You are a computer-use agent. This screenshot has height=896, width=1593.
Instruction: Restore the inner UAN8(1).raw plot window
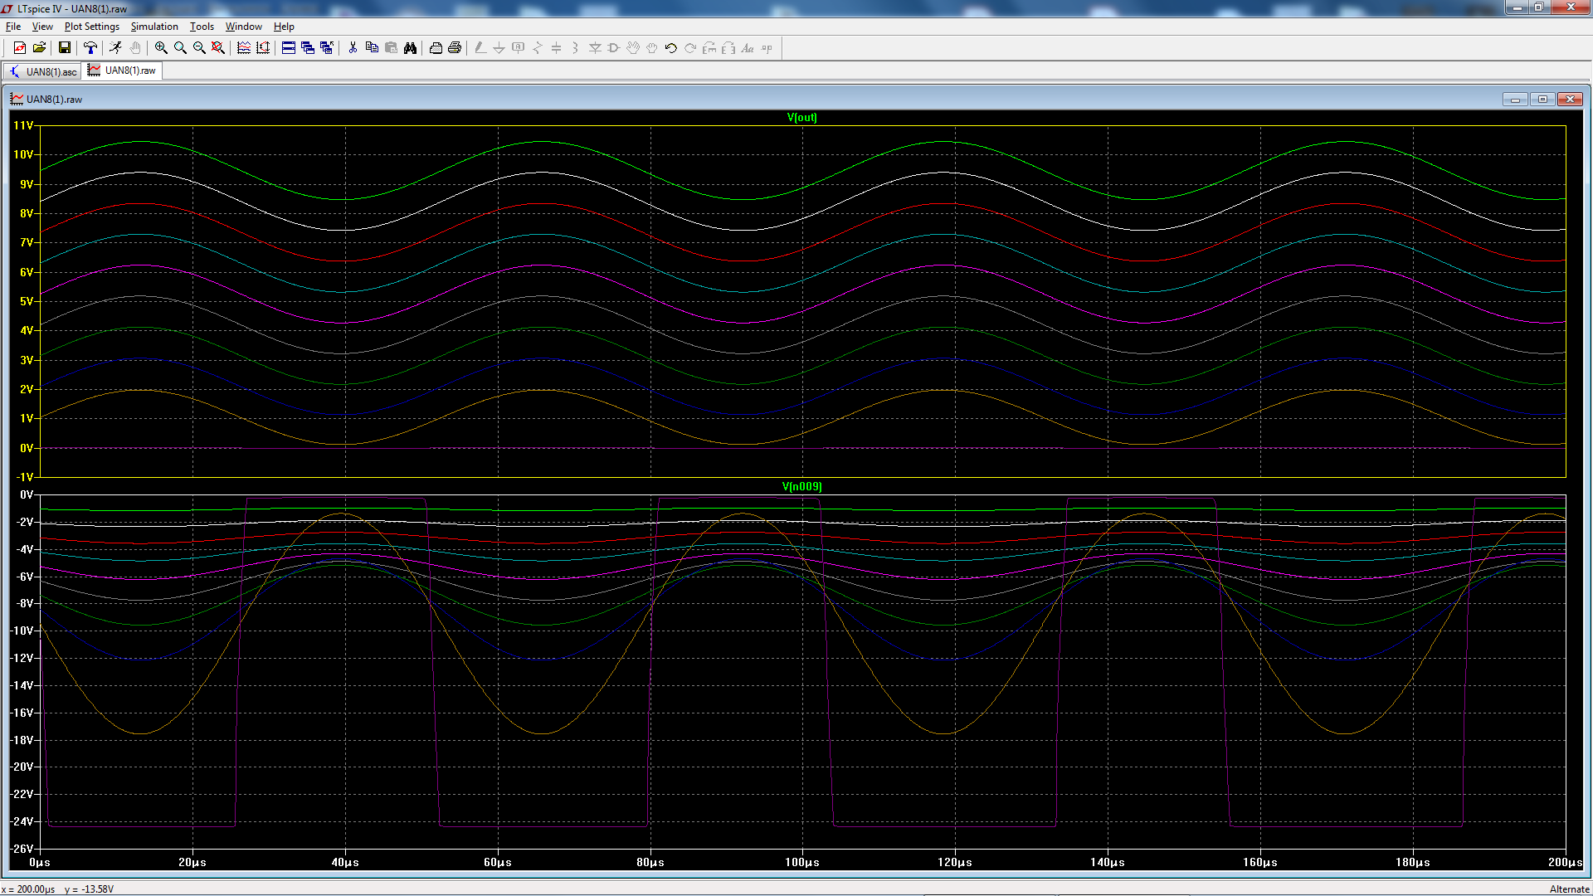click(x=1542, y=100)
